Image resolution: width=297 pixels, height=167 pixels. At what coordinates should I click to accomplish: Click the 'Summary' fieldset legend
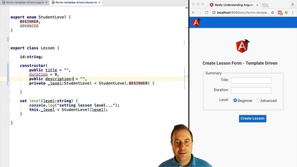point(213,73)
